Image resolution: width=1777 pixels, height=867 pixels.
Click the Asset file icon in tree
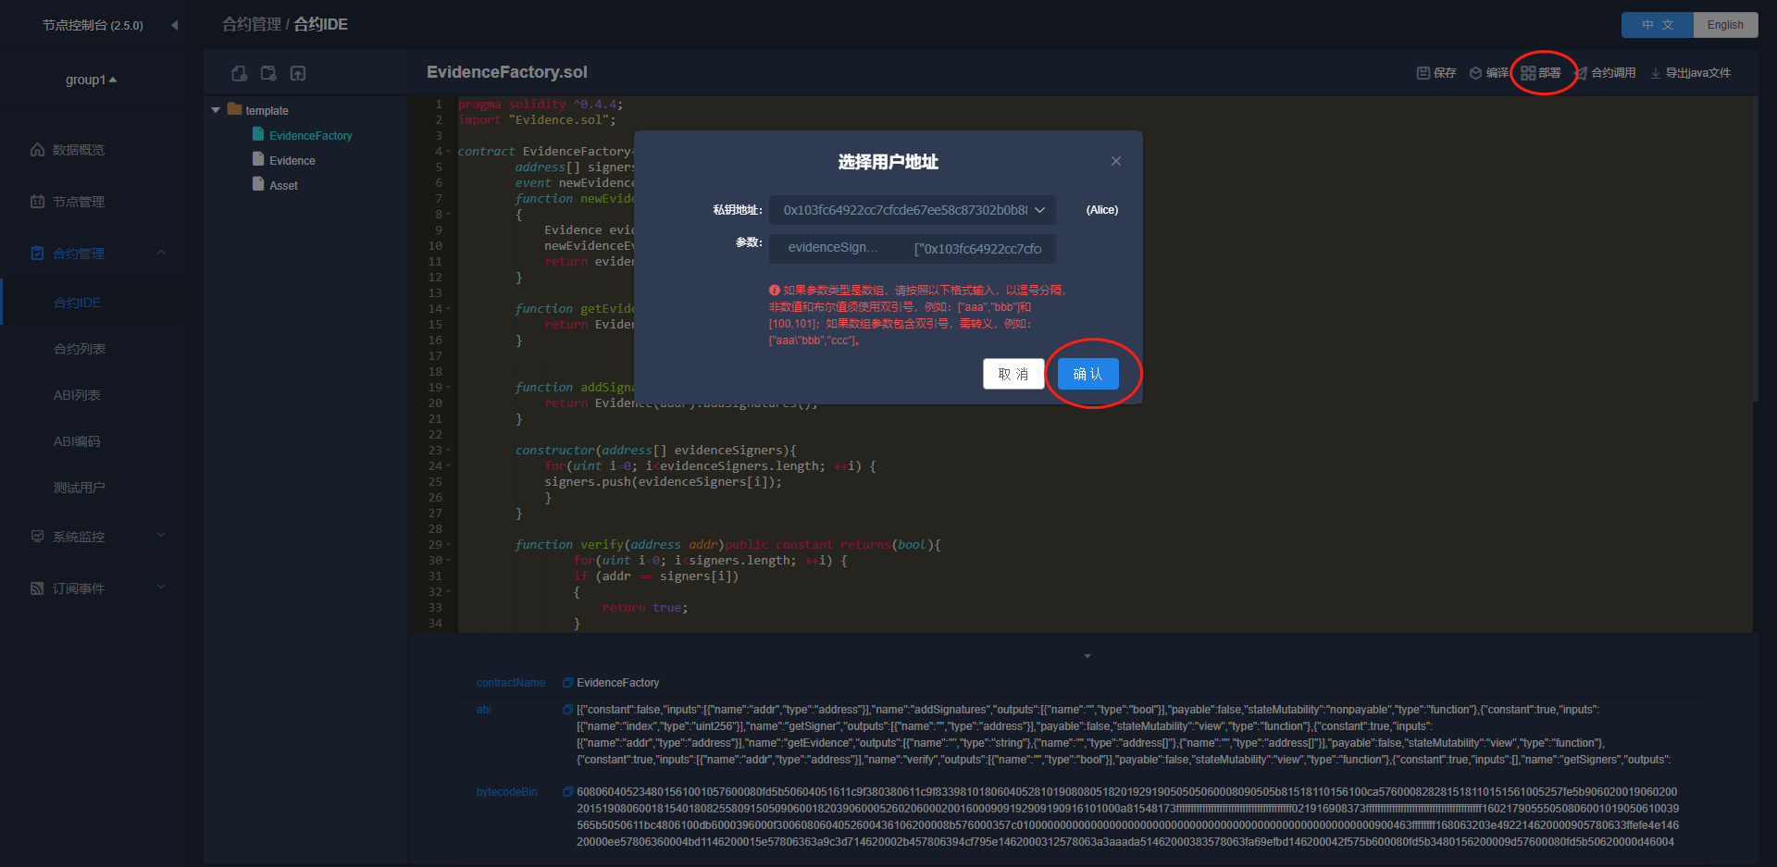pos(258,184)
